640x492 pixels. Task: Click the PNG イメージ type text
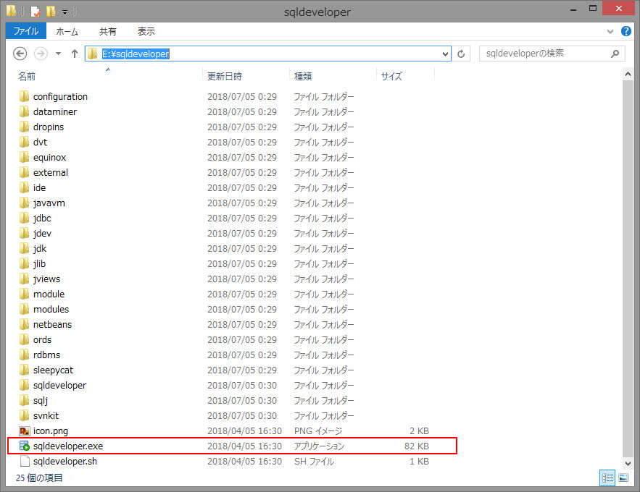(318, 431)
